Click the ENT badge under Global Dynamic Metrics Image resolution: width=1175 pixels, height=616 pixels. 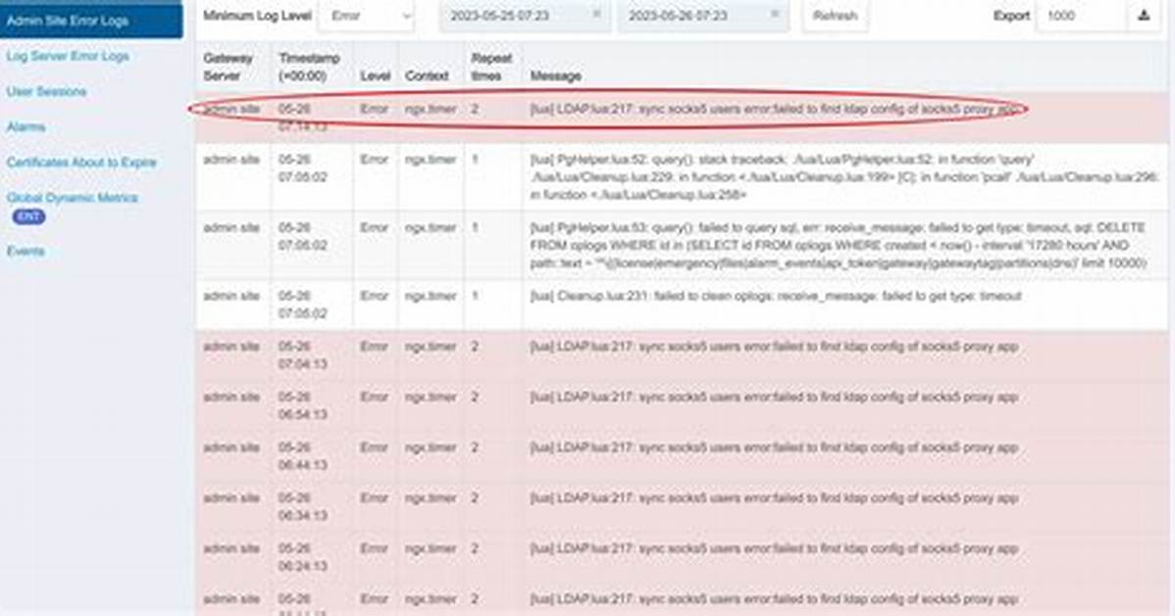[28, 217]
